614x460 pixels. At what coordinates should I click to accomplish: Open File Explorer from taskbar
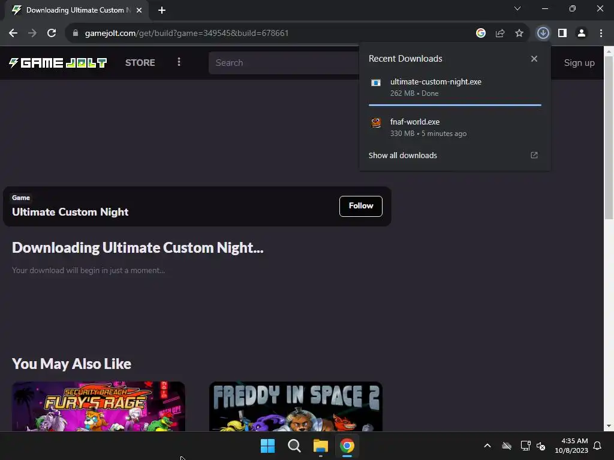[x=321, y=446]
